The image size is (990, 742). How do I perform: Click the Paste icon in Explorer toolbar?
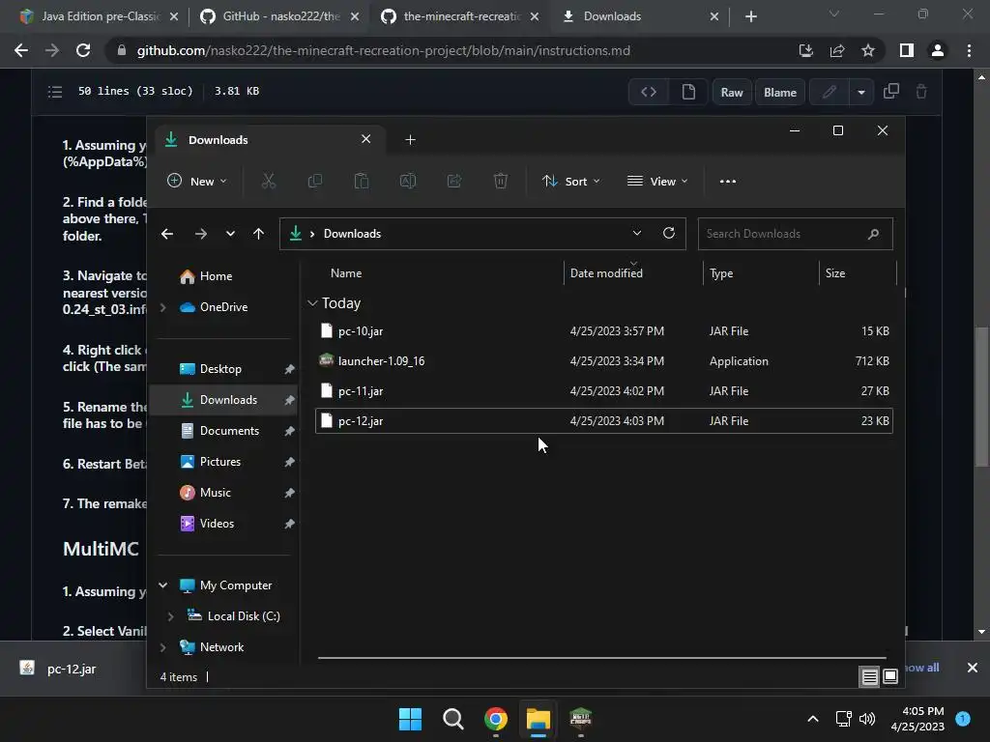[x=362, y=181]
